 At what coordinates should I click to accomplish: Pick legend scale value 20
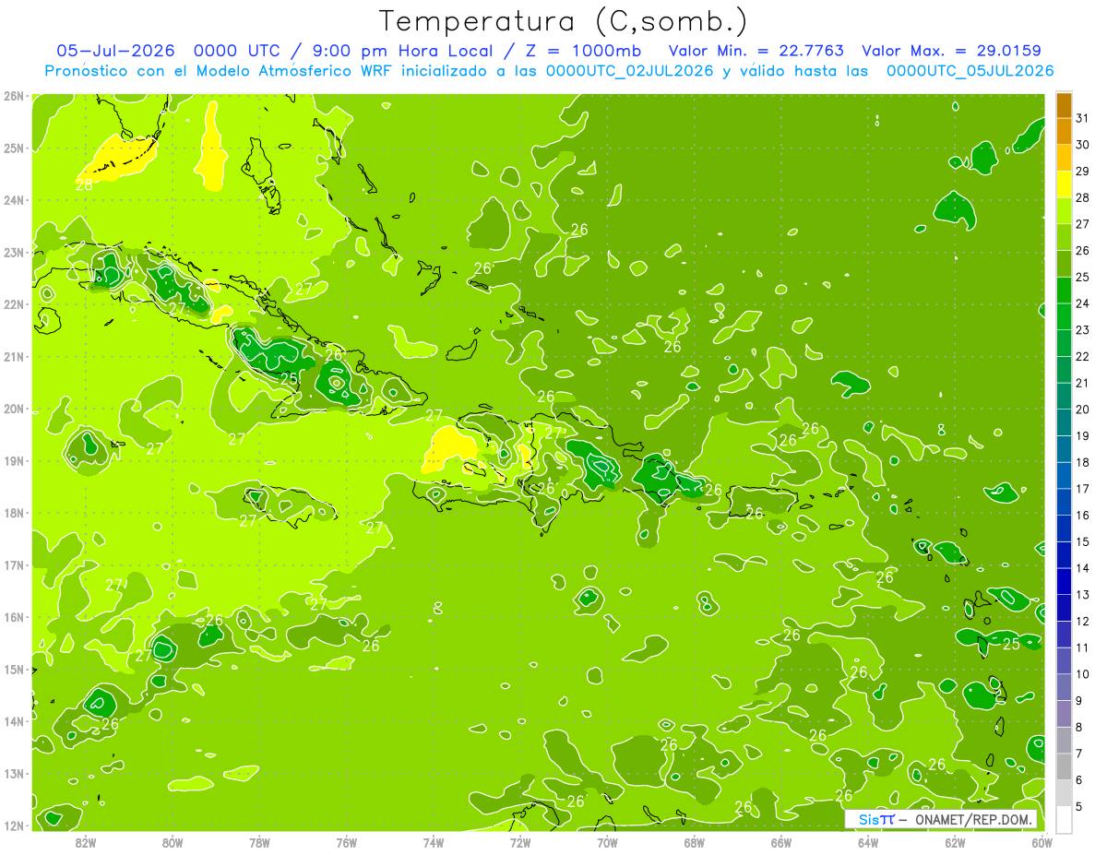tap(1083, 409)
